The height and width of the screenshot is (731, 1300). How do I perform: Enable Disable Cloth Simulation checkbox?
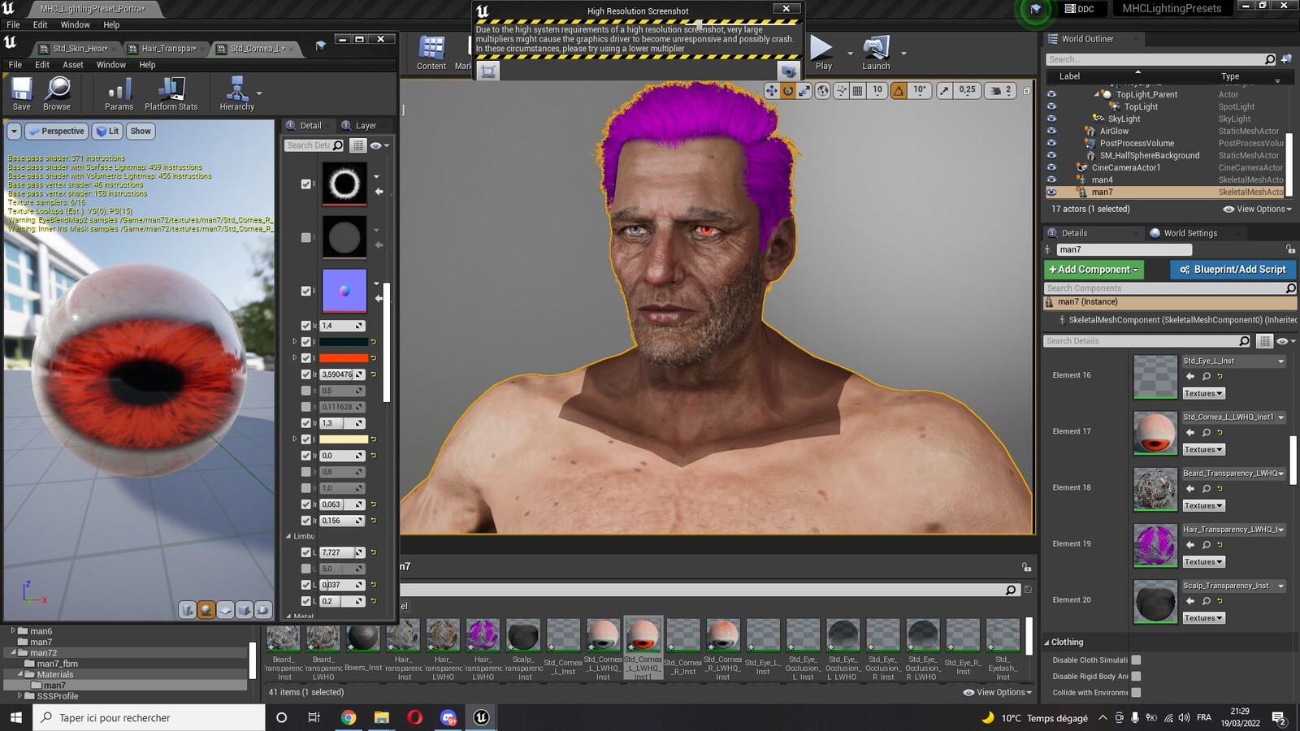pyautogui.click(x=1136, y=660)
